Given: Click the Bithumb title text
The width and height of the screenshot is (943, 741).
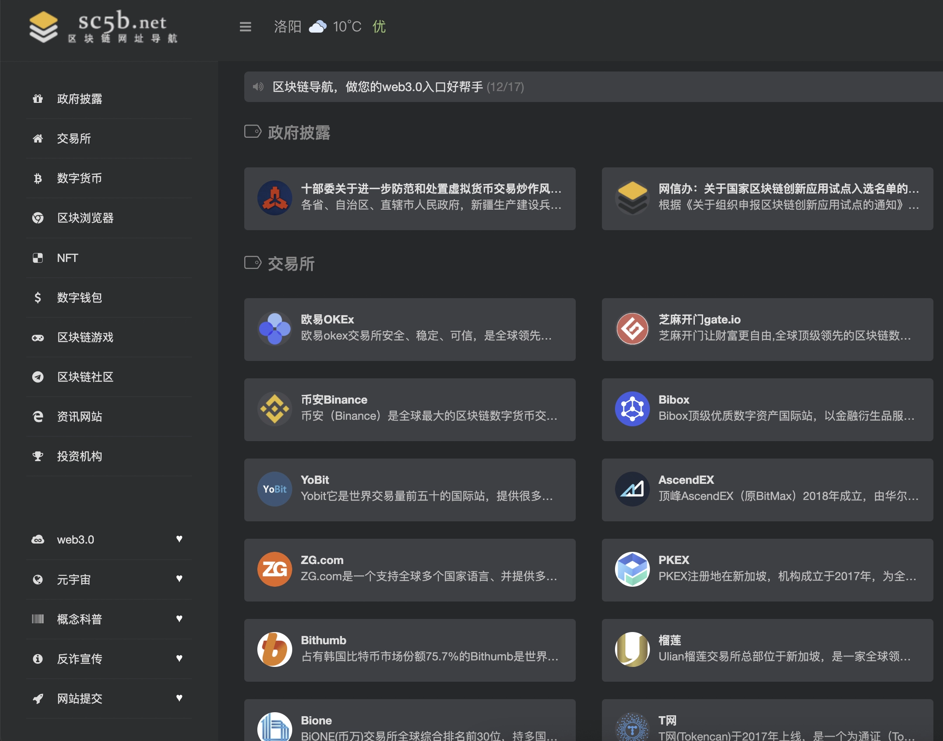Looking at the screenshot, I should click(x=324, y=640).
